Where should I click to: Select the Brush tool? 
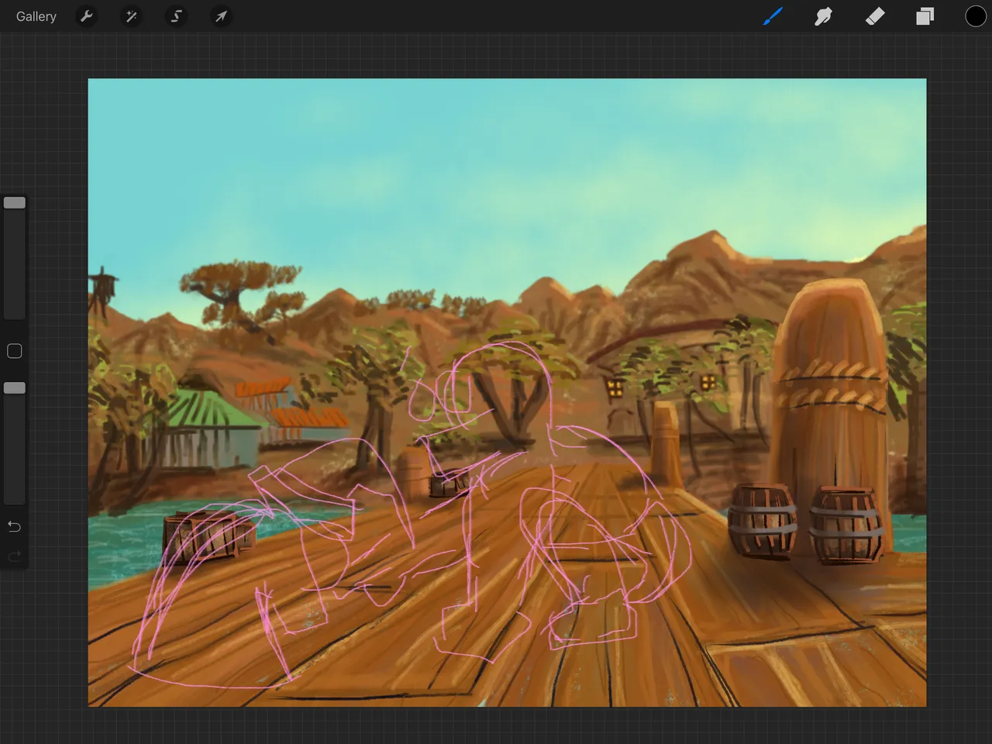pyautogui.click(x=773, y=16)
